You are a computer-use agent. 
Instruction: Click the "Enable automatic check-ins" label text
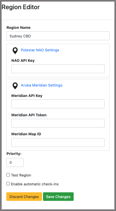[35, 184]
